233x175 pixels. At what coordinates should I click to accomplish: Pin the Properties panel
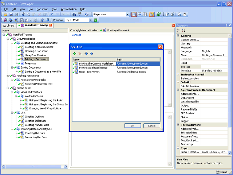pyautogui.click(x=226, y=26)
